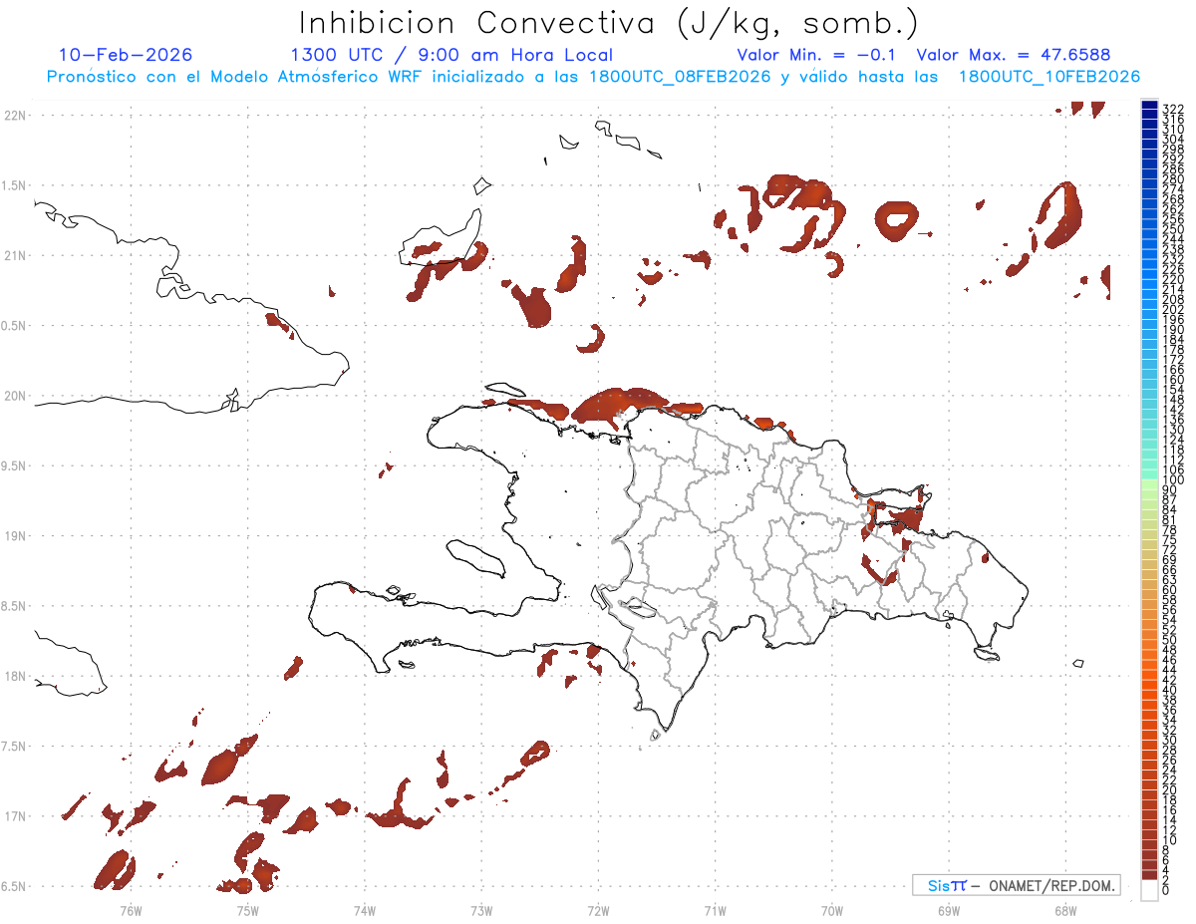1196x924 pixels.
Task: Click the '30' color bar value
Action: [x=1170, y=740]
